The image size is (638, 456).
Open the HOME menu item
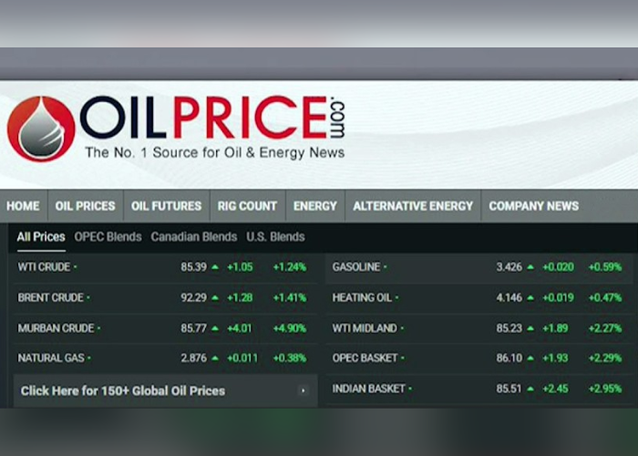23,206
